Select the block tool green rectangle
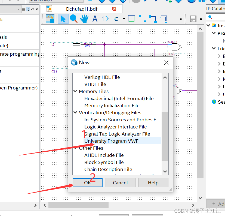 (132, 19)
